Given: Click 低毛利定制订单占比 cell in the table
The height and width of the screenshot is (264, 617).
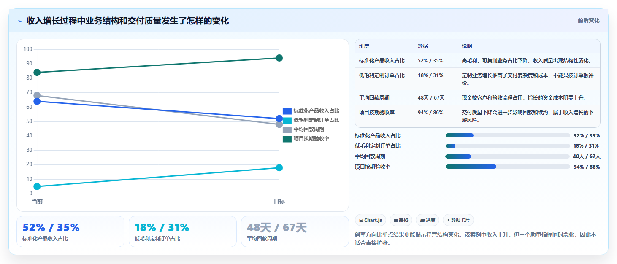Looking at the screenshot, I should pyautogui.click(x=382, y=75).
